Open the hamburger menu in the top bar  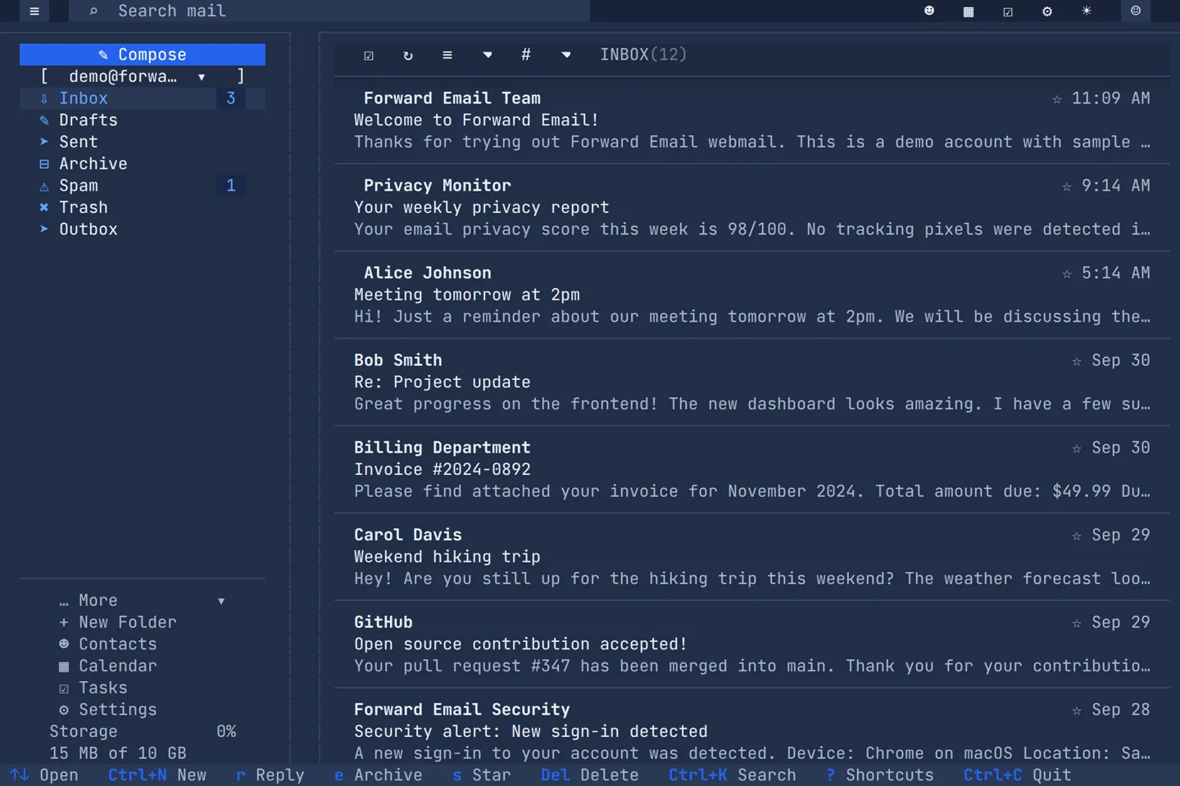click(x=34, y=11)
